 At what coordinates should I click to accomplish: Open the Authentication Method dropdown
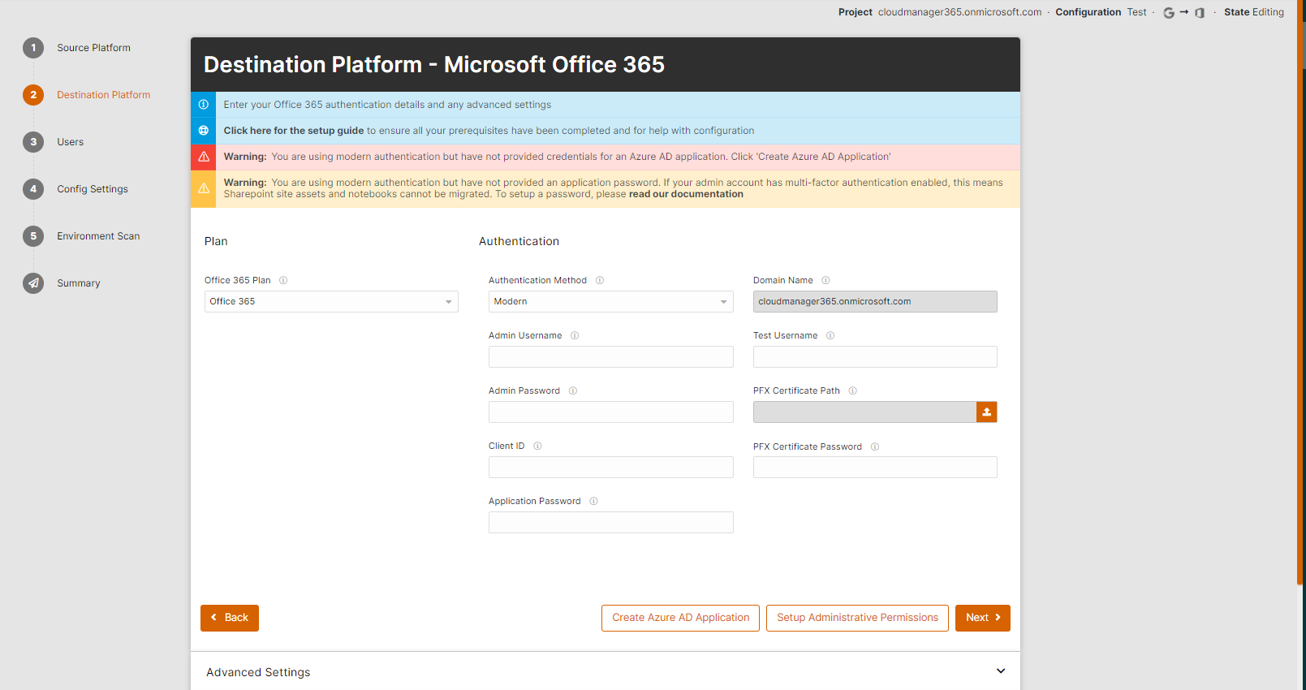tap(611, 302)
